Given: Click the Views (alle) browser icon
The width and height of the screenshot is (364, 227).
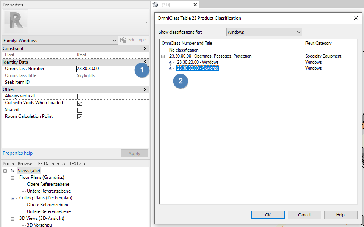Looking at the screenshot, I should tap(13, 171).
